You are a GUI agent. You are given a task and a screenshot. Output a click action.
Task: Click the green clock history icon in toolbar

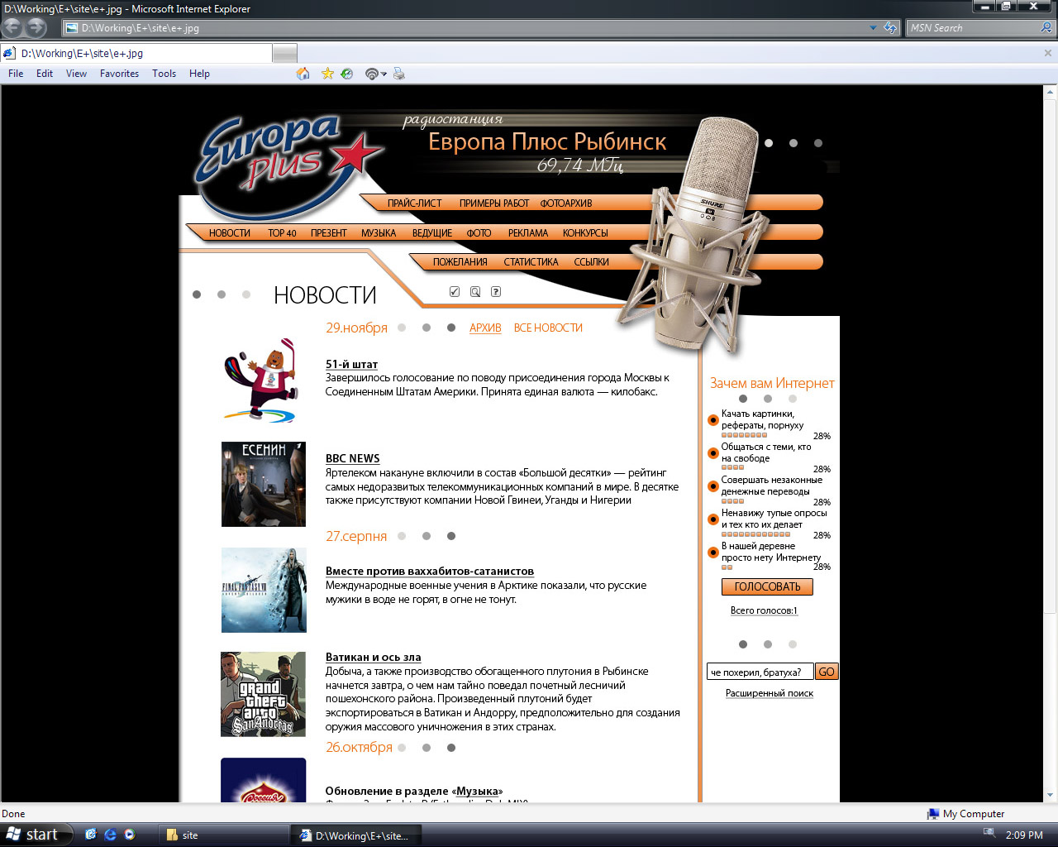(x=347, y=74)
